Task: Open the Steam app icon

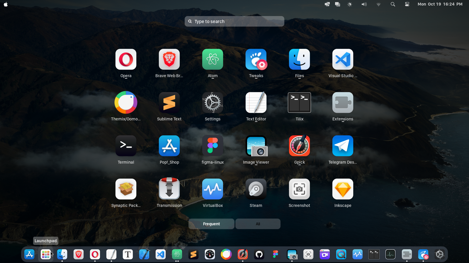Action: pyautogui.click(x=256, y=189)
